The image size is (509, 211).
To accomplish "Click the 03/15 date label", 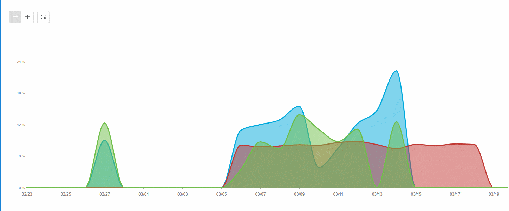I will pos(416,194).
